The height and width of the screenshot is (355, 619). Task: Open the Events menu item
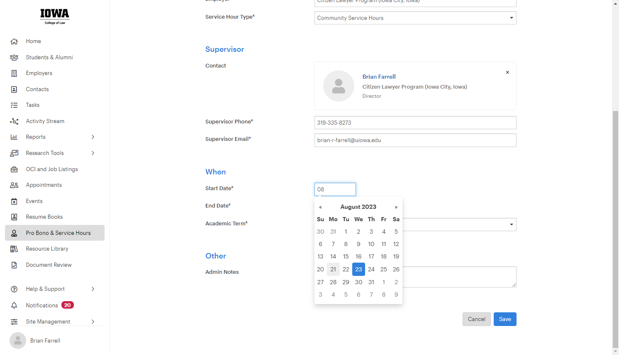point(55,201)
